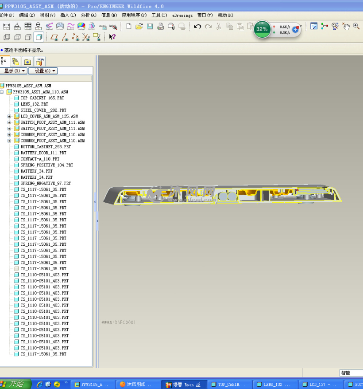
Task: Click the 32% memory usage indicator
Action: (x=262, y=29)
